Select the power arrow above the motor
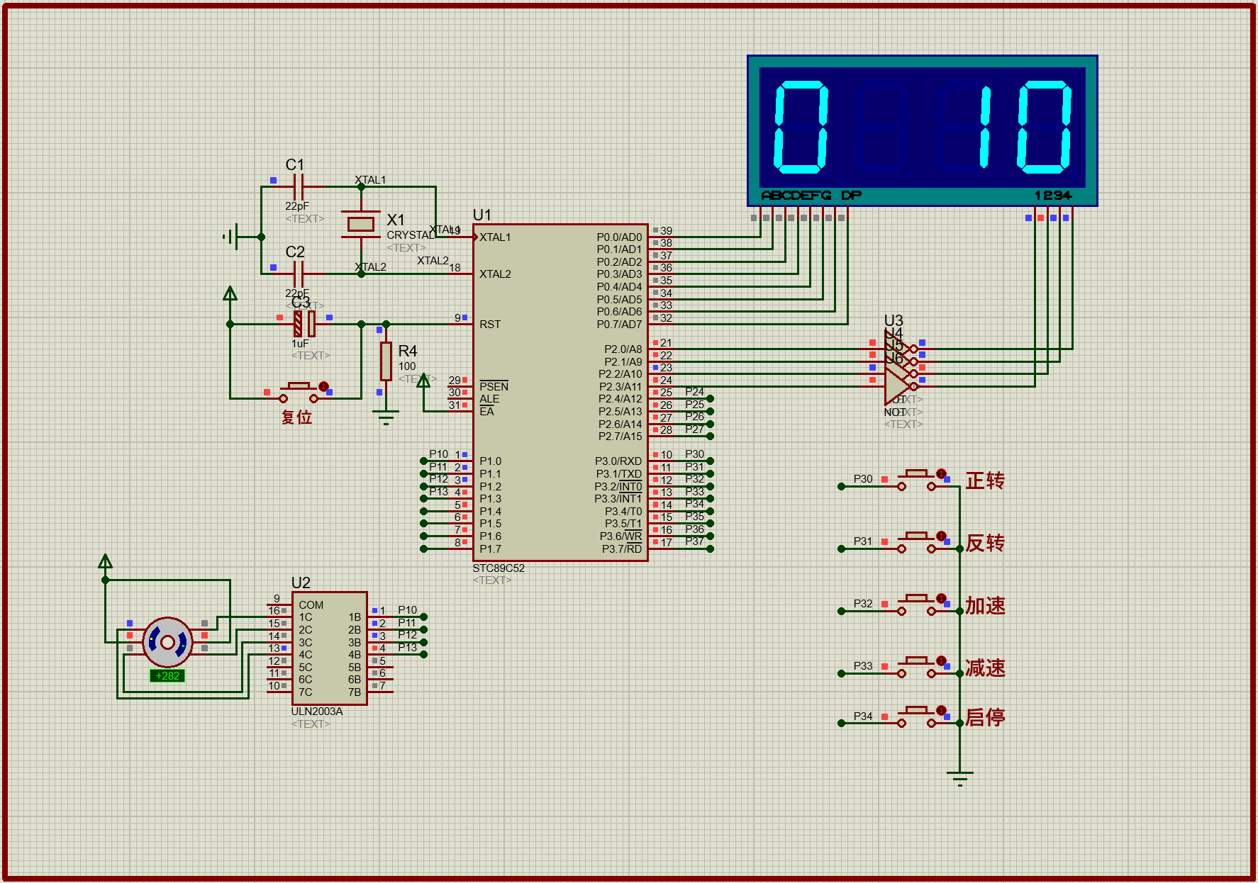 pyautogui.click(x=106, y=562)
